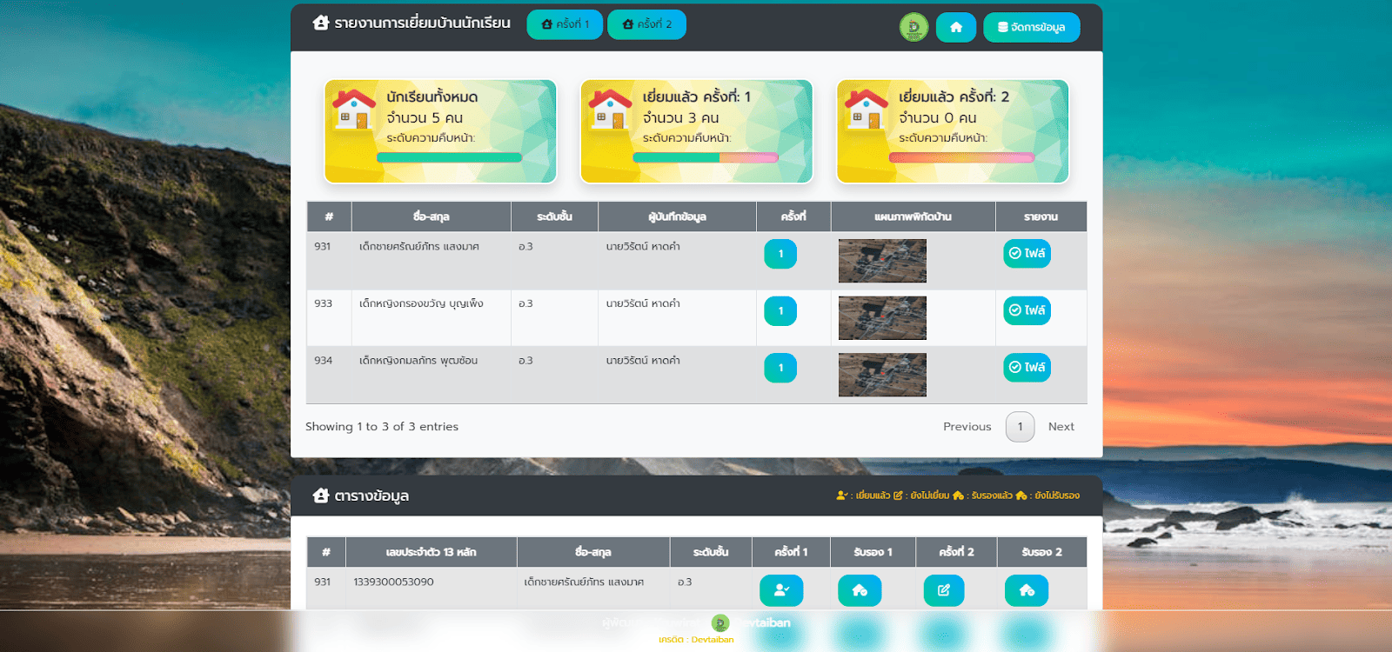
Task: Select student name เด็กหญิงกมลภัทร พุฒซ้อน
Action: point(418,361)
